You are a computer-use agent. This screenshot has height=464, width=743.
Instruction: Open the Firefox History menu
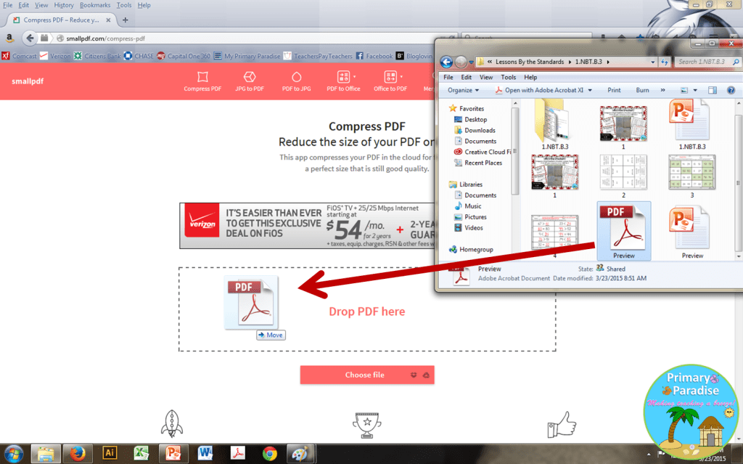64,5
